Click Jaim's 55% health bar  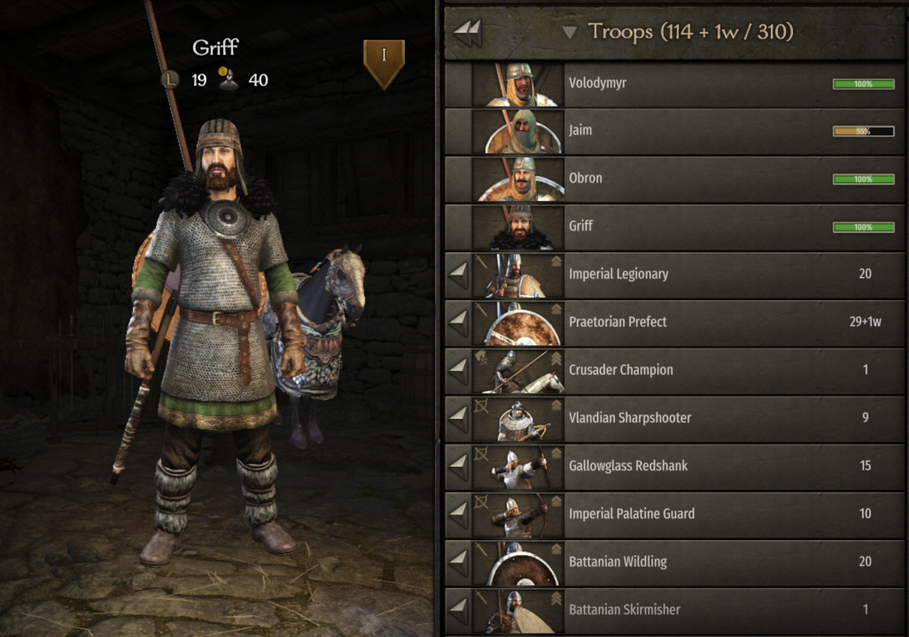pyautogui.click(x=864, y=131)
